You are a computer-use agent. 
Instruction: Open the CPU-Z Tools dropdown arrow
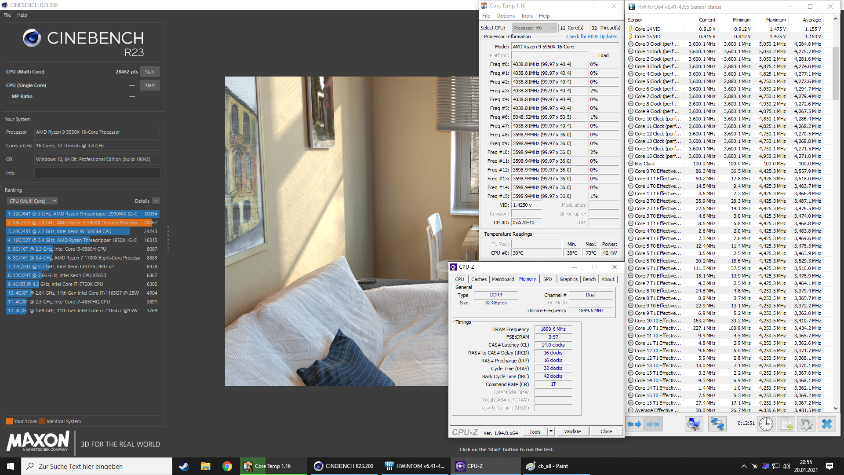point(551,431)
